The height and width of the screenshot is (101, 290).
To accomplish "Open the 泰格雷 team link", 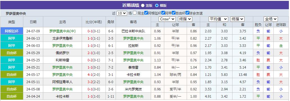I will click(x=133, y=67).
